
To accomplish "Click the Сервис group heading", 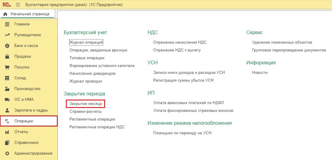I will [x=255, y=32].
